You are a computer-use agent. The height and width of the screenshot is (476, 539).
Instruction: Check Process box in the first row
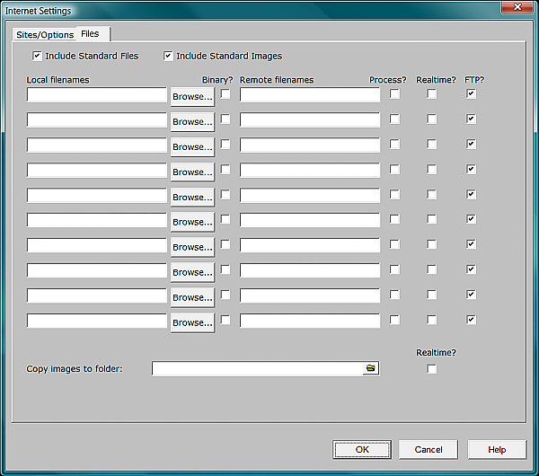[x=394, y=93]
